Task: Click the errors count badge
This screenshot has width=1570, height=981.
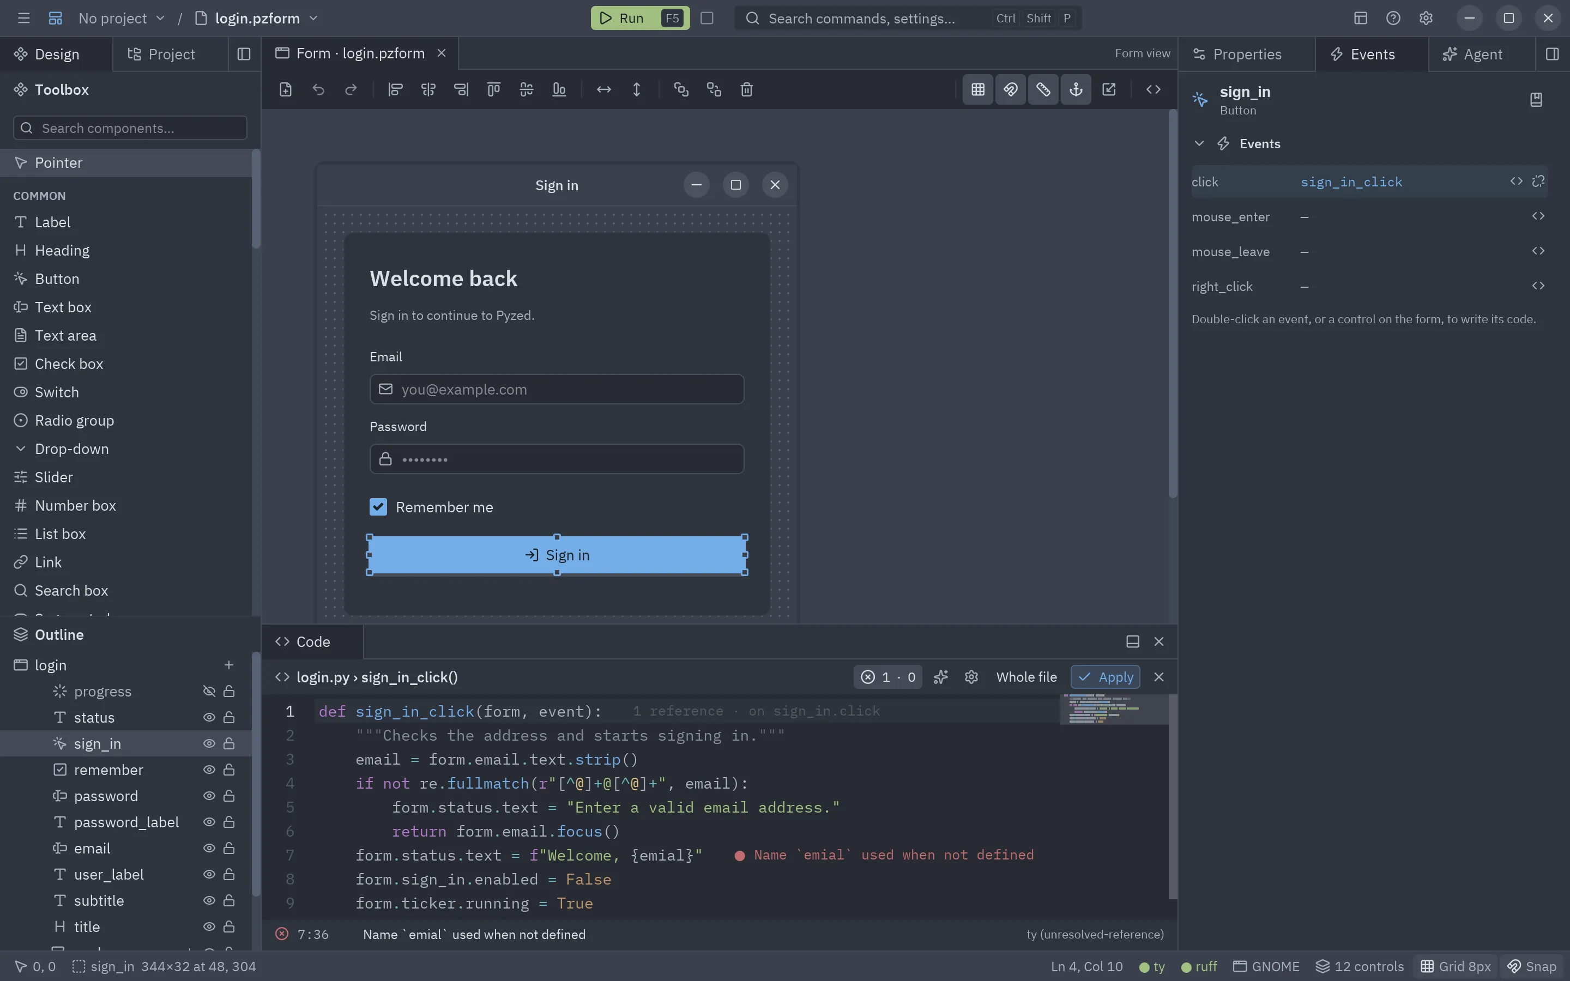Action: [x=887, y=677]
